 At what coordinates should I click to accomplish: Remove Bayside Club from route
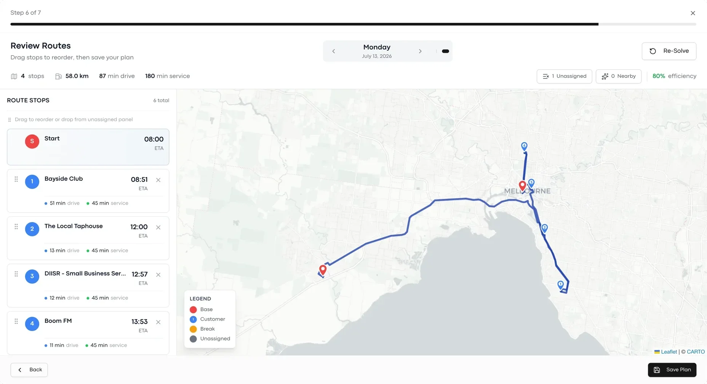pyautogui.click(x=158, y=180)
